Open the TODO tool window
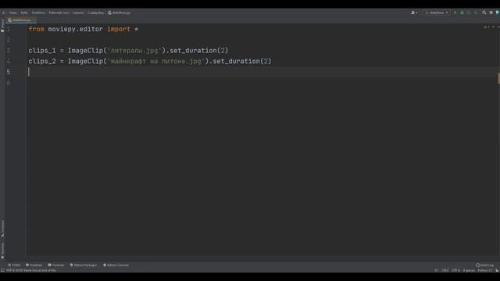This screenshot has height=281, width=500. pyautogui.click(x=14, y=265)
